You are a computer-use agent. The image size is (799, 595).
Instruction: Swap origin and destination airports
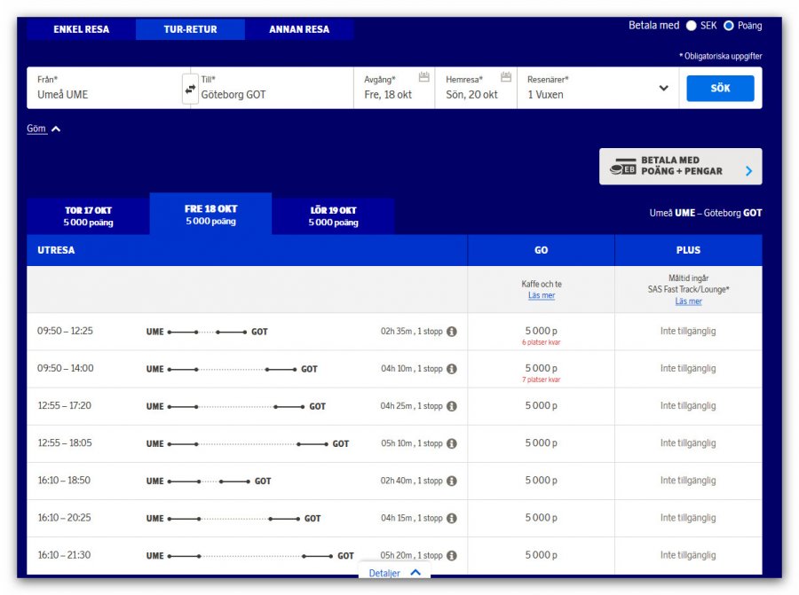click(x=190, y=89)
